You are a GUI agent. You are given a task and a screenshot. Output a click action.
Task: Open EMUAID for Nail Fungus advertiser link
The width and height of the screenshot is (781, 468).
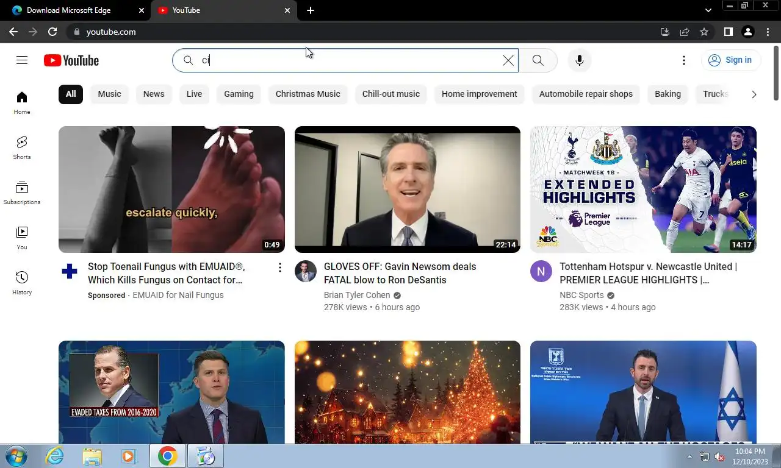[x=178, y=295]
